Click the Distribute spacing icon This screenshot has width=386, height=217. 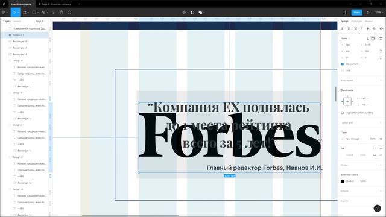pyautogui.click(x=381, y=28)
